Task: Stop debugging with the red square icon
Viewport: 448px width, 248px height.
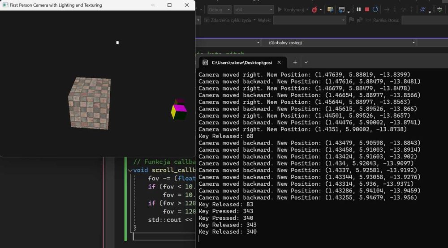Action: 367,9
